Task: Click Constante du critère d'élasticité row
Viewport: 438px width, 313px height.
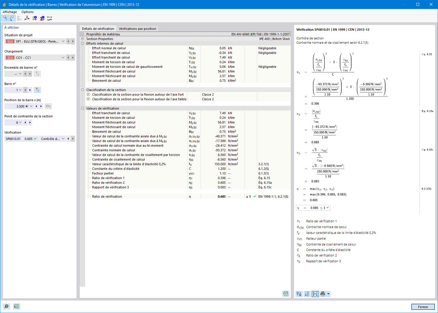Action: tap(188, 169)
